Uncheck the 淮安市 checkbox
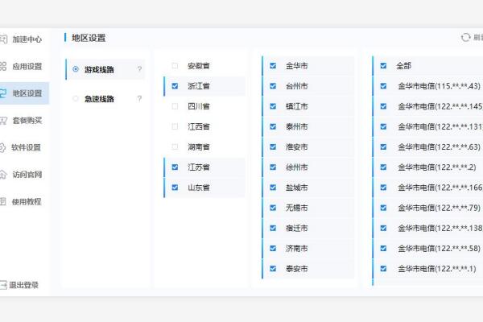 coord(273,147)
